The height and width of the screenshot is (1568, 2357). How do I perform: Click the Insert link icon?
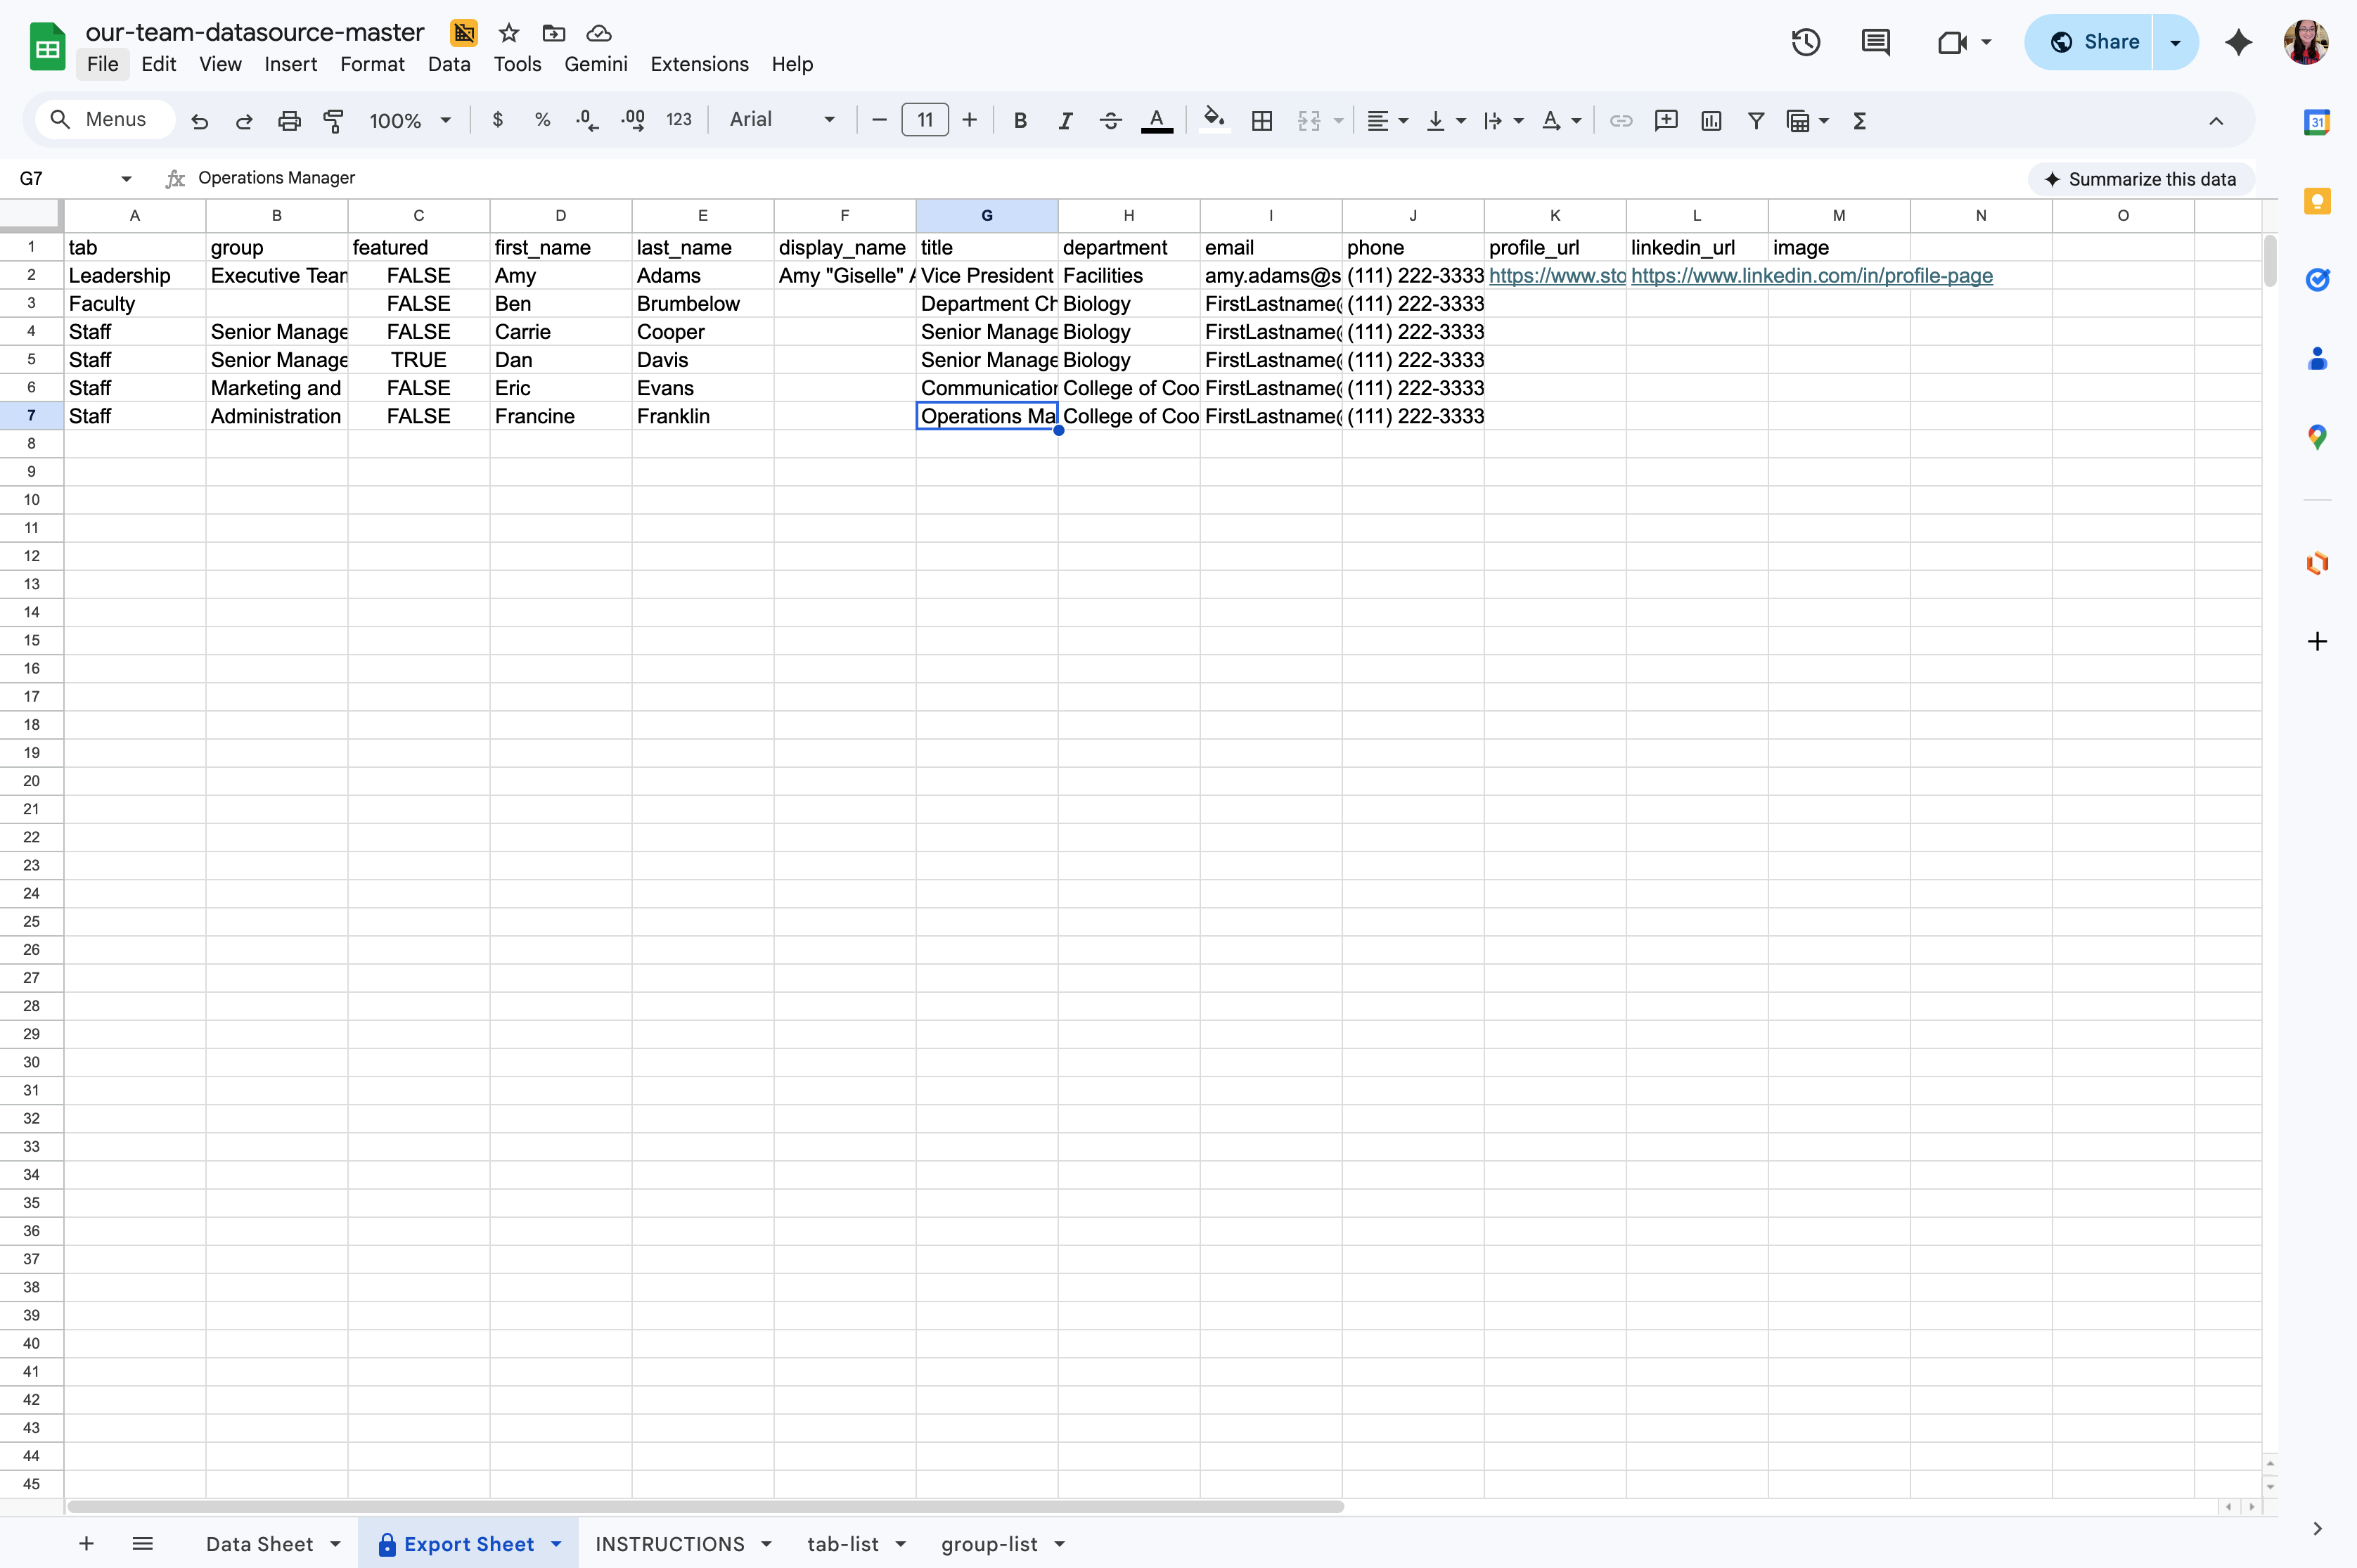(1621, 121)
